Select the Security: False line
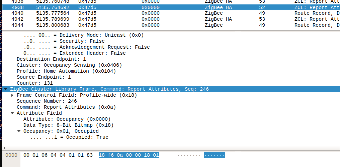This screenshot has height=167, width=340. [64, 41]
